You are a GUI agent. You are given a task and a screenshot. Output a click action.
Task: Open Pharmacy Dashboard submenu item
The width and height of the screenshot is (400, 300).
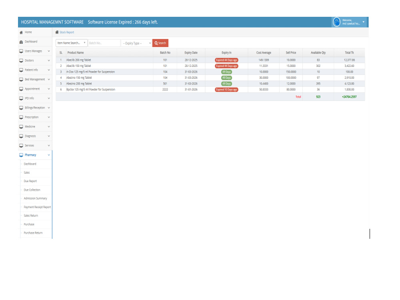pyautogui.click(x=30, y=164)
